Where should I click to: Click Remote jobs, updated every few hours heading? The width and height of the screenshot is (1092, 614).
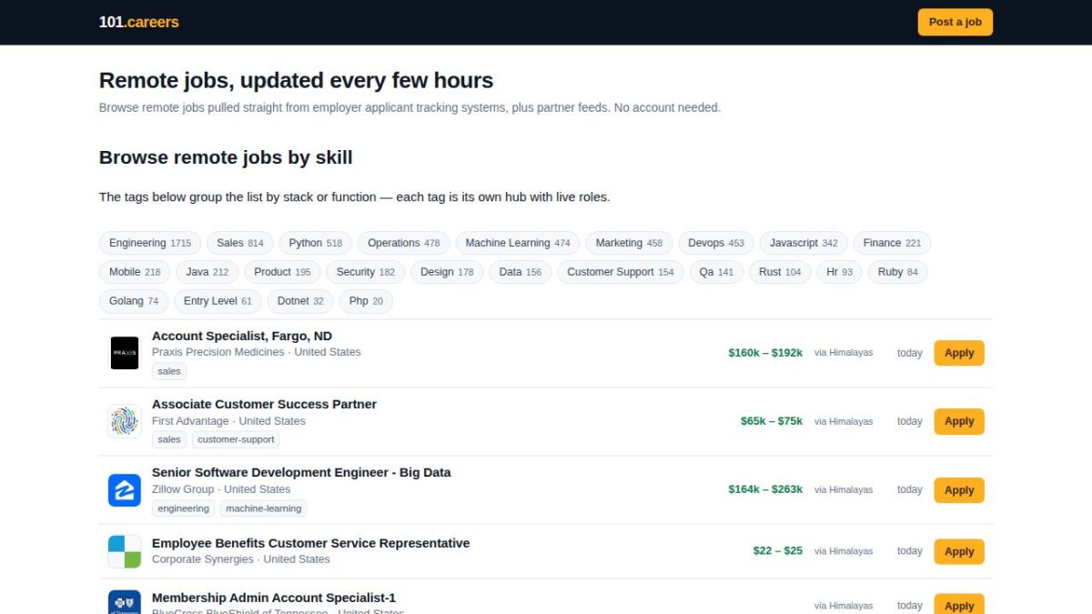coord(296,80)
